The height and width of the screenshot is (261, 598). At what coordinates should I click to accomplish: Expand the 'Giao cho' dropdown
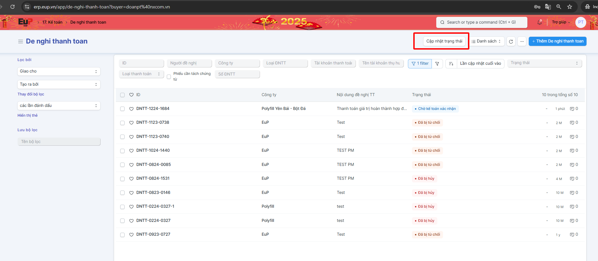pyautogui.click(x=59, y=71)
